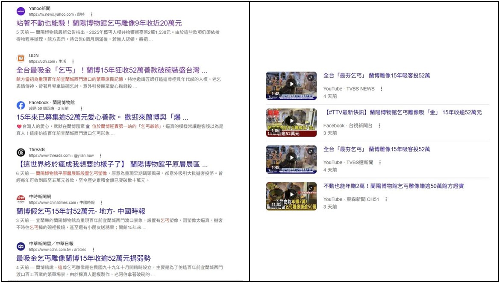Viewport: 500px width, 283px height.
Task: Open more options for UDN result
Action: pos(73,61)
